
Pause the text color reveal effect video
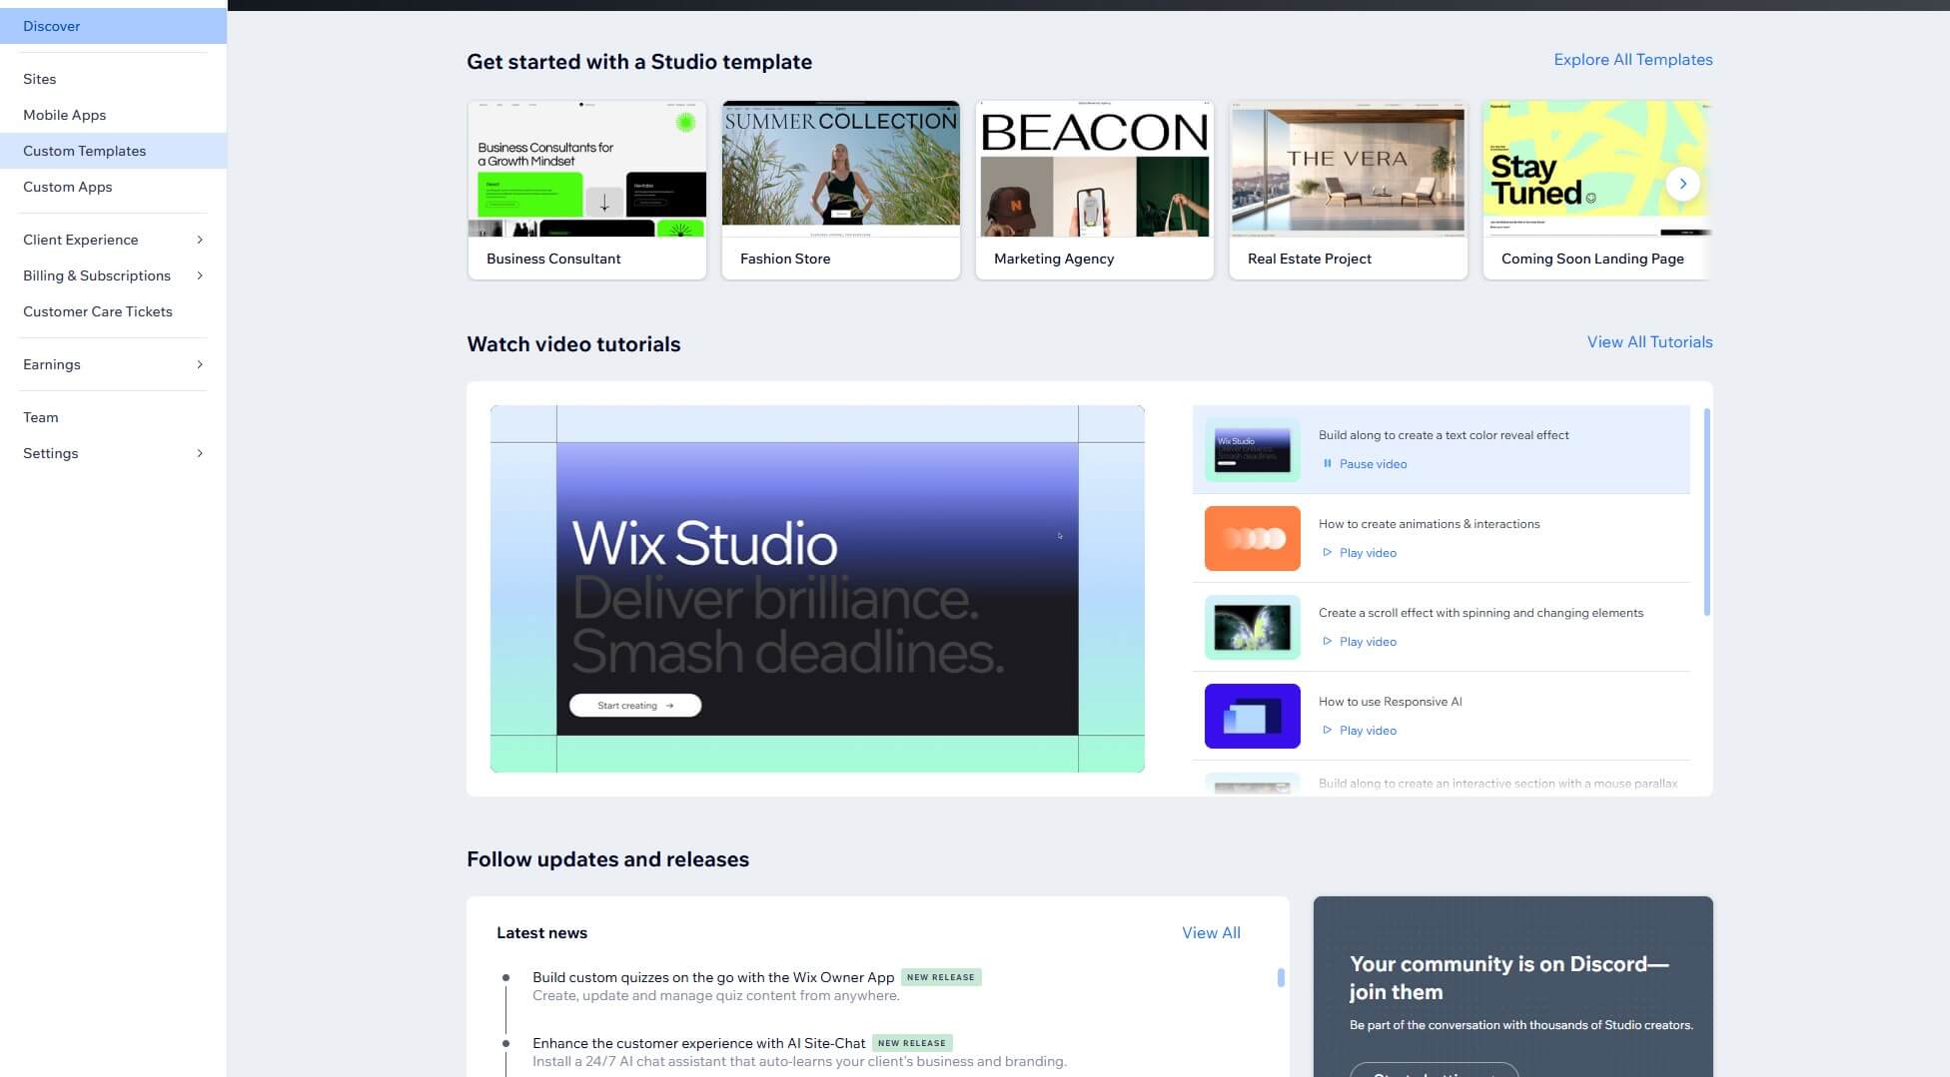click(1365, 464)
